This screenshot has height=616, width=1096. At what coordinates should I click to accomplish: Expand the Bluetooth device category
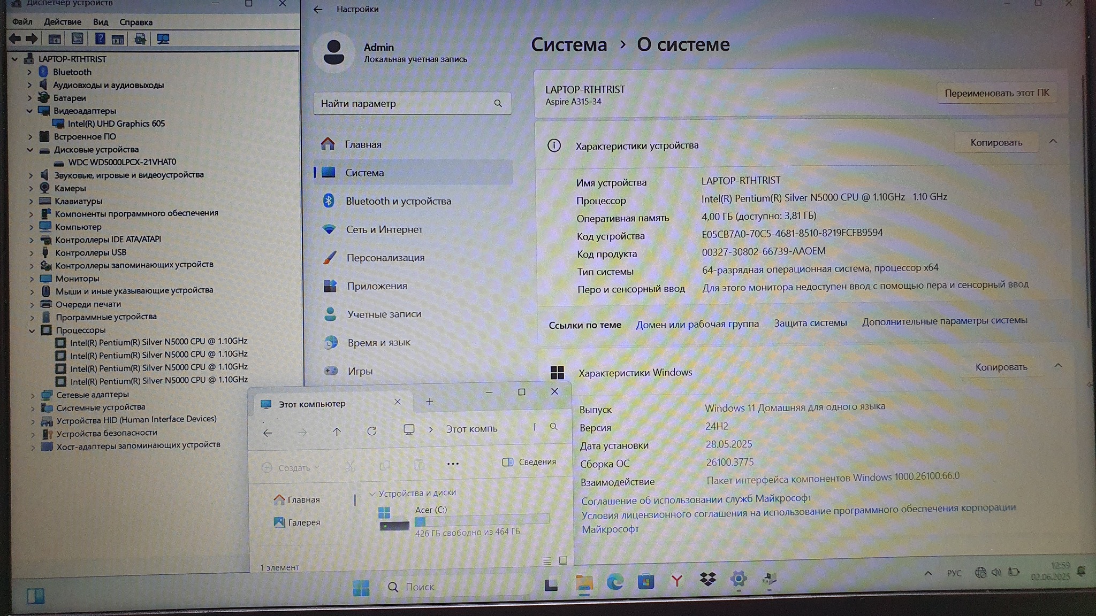click(29, 72)
